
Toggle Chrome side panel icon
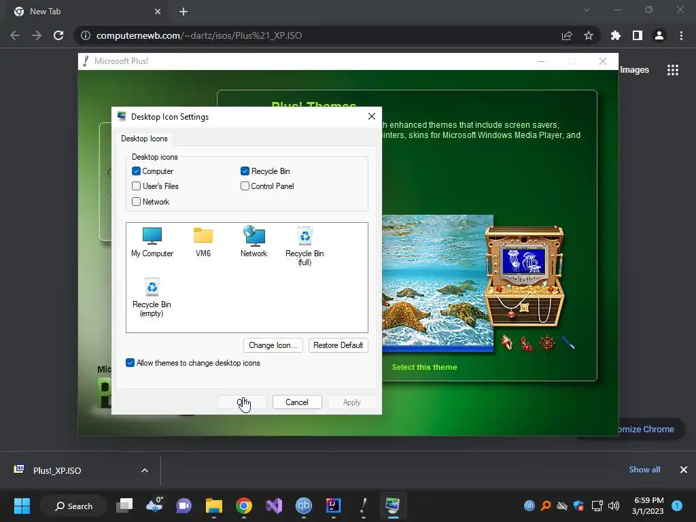point(638,35)
